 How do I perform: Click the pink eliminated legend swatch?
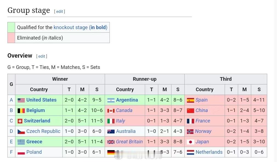11,38
